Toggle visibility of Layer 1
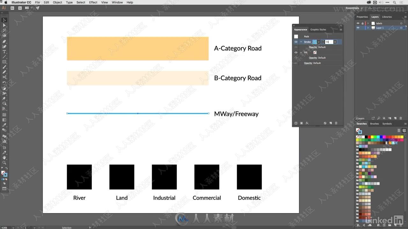408x229 pixels. click(x=358, y=28)
